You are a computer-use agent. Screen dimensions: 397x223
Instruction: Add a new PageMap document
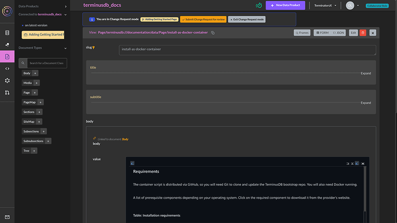pos(40,102)
